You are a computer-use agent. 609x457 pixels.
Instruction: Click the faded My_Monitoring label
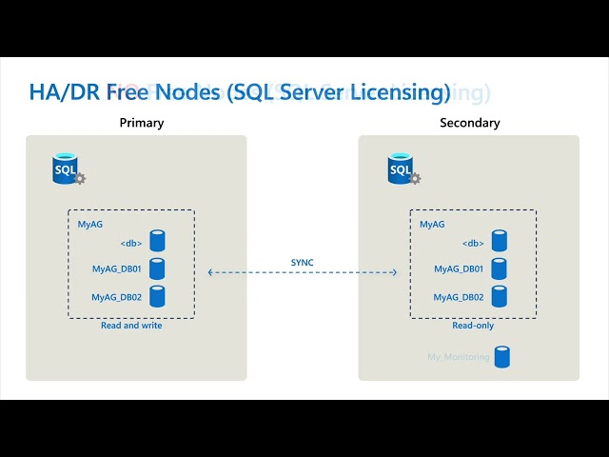(459, 357)
